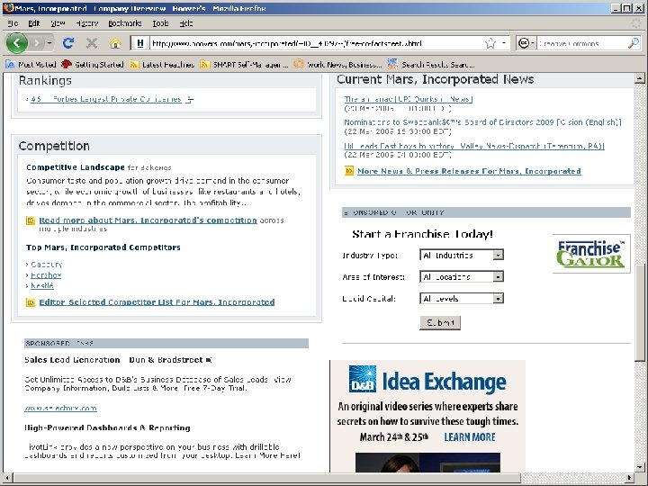This screenshot has width=648, height=486.
Task: Open the File menu
Action: pyautogui.click(x=13, y=23)
